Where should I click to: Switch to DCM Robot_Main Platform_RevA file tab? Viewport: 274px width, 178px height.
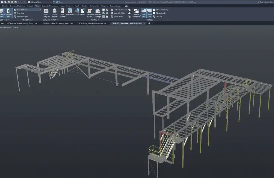[92, 23]
